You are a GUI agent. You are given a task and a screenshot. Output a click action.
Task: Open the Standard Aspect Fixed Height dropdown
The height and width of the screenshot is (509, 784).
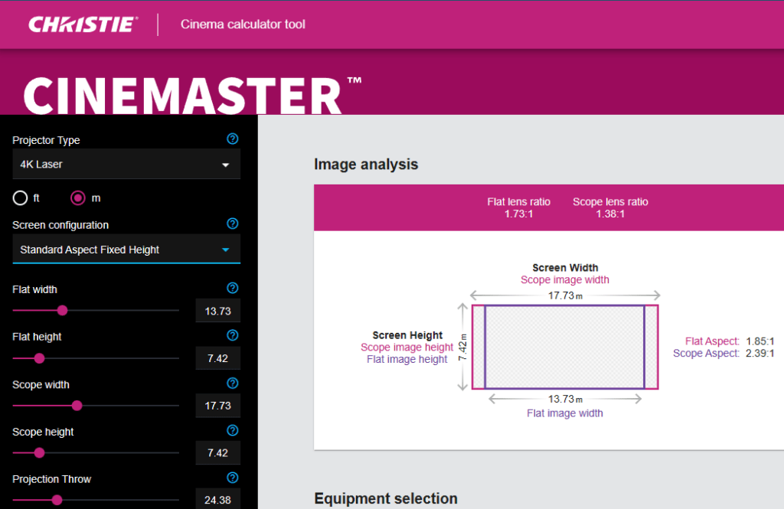pos(126,249)
